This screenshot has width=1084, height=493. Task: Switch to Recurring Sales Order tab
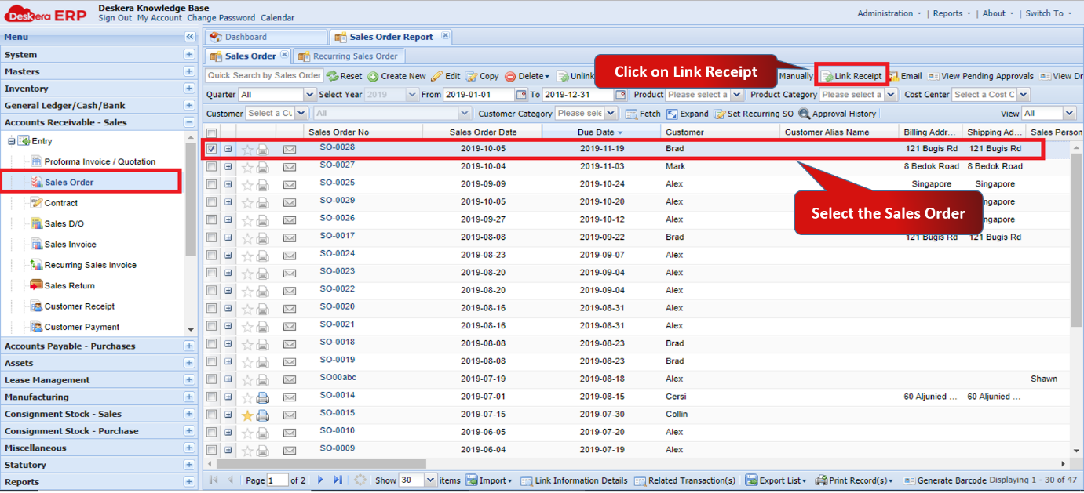[x=349, y=56]
